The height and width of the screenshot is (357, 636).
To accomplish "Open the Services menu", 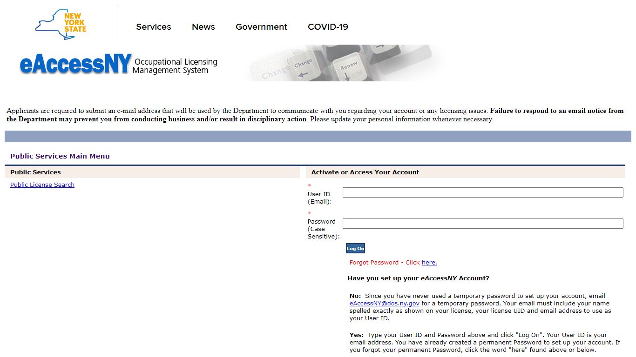I will (154, 27).
